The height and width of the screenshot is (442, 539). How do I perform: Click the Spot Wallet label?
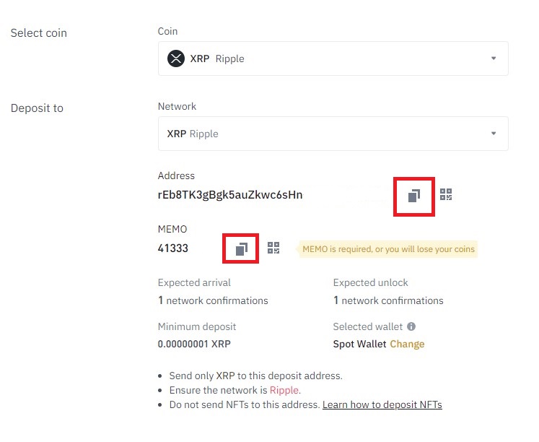coord(359,344)
